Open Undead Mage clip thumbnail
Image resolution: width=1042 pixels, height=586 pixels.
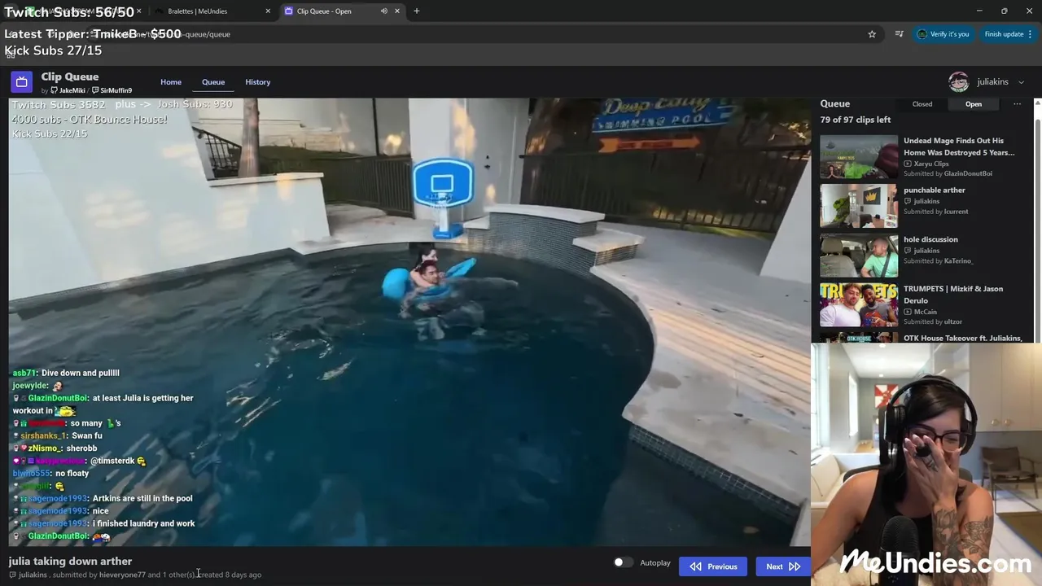(x=859, y=156)
